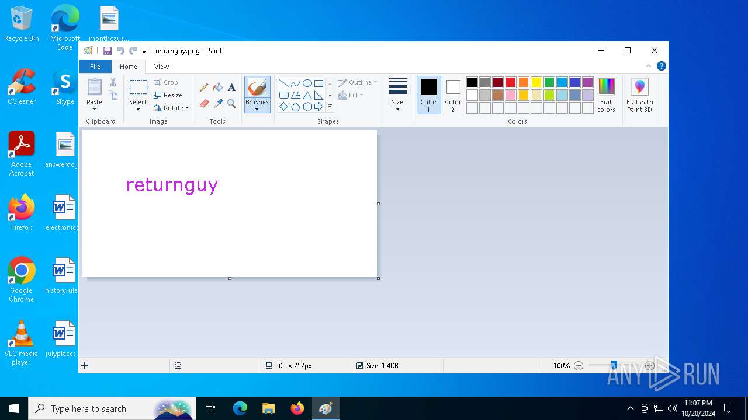Click the Windows Start button
Viewport: 748px width, 420px height.
point(14,408)
